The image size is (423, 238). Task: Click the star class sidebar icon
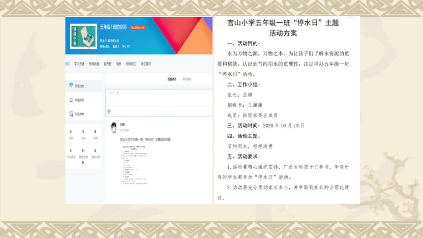click(71, 100)
